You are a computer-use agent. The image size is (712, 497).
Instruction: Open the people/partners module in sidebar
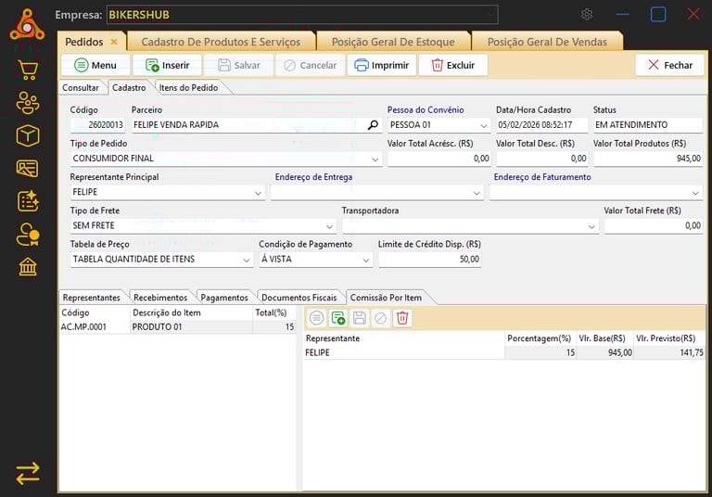click(28, 103)
